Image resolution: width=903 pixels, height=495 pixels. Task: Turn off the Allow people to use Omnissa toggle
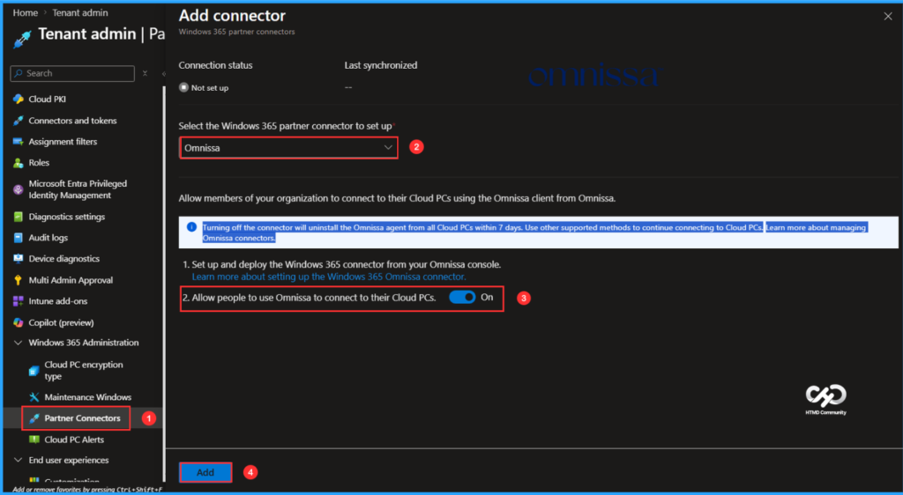462,297
